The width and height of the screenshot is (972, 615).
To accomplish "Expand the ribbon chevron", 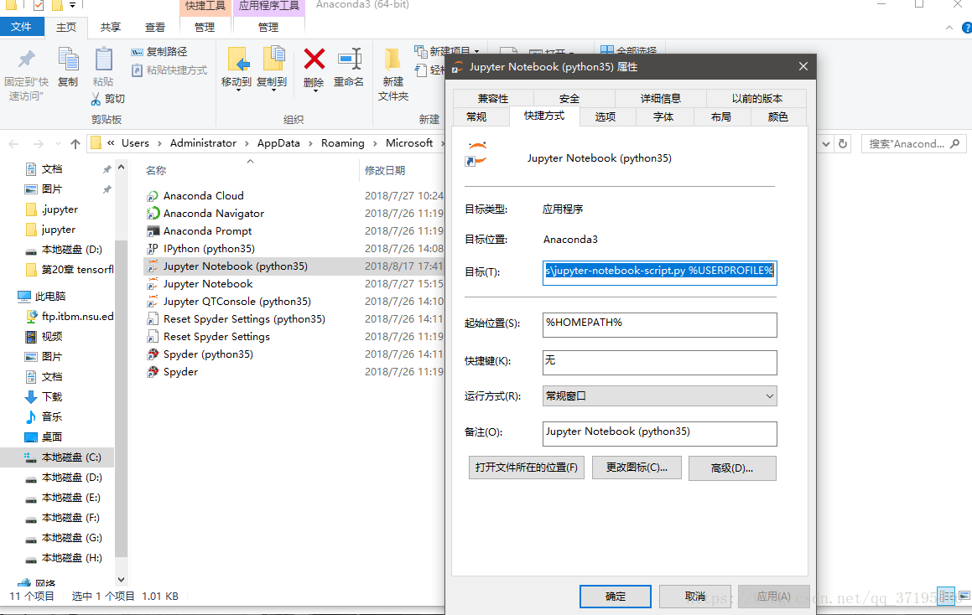I will point(949,28).
